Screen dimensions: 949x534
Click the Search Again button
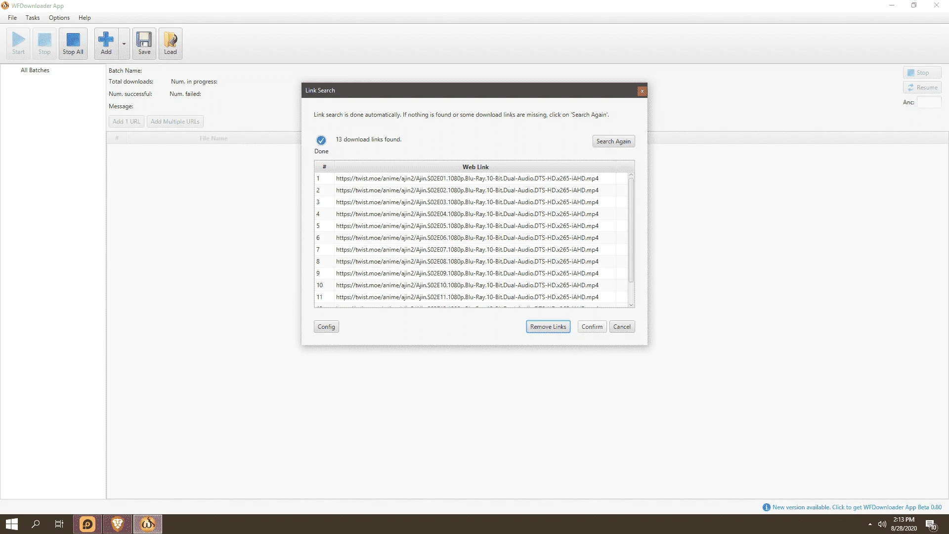[613, 141]
